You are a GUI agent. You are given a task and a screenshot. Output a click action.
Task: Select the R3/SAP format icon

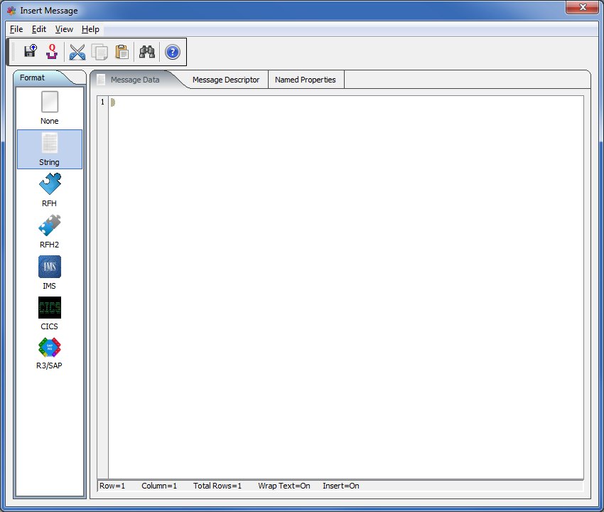pyautogui.click(x=50, y=354)
